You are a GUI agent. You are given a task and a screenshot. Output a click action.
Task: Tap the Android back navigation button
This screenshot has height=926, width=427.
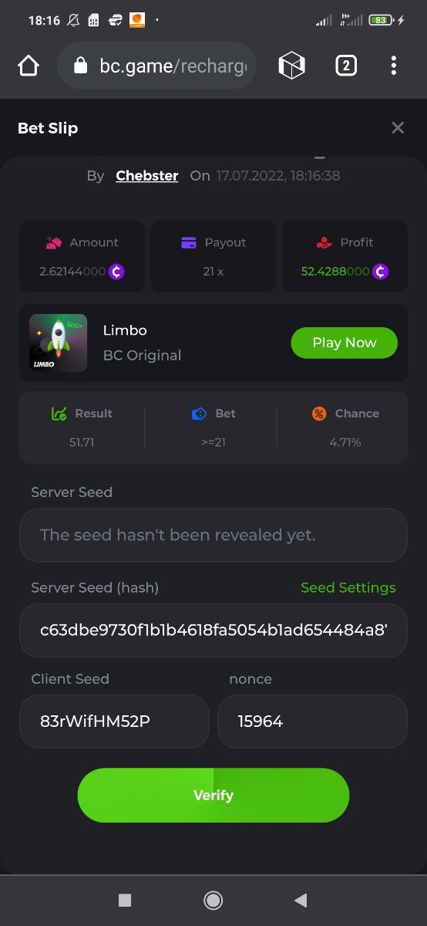301,900
